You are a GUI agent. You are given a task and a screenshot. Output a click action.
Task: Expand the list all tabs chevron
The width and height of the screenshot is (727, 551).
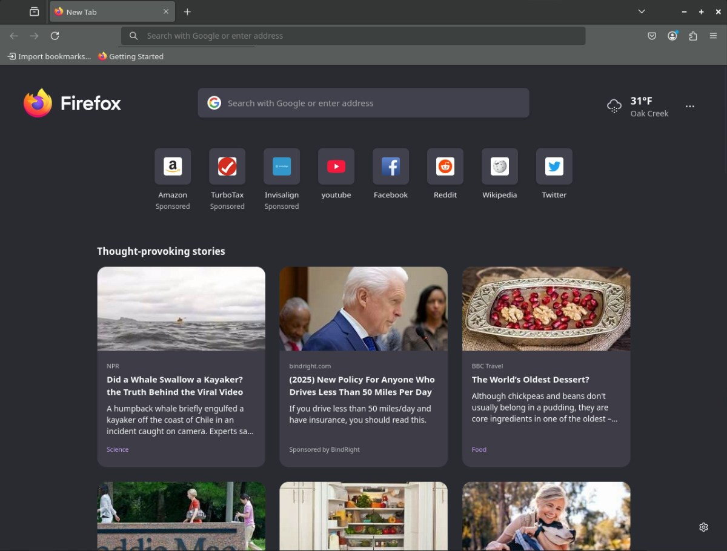click(642, 12)
